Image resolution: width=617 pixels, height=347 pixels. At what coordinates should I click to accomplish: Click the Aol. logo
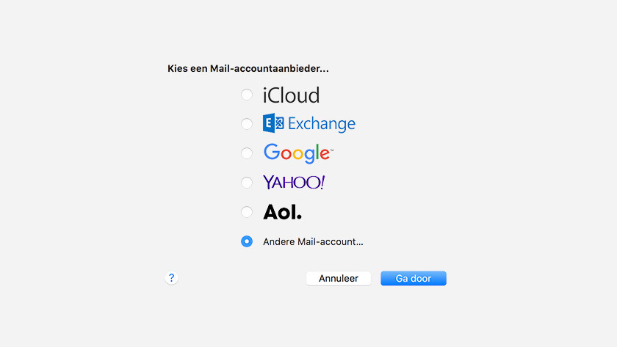282,212
